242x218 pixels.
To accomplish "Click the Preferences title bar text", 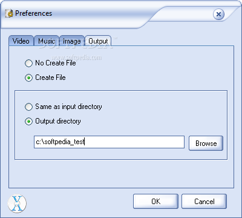I will [33, 13].
